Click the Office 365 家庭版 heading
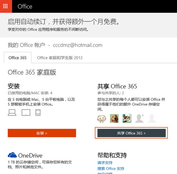 (x=32, y=72)
